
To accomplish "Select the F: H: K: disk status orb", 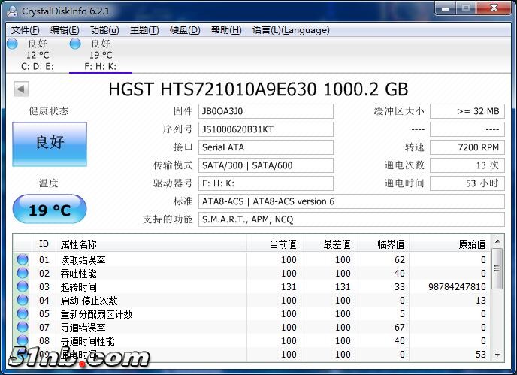I will [75, 44].
